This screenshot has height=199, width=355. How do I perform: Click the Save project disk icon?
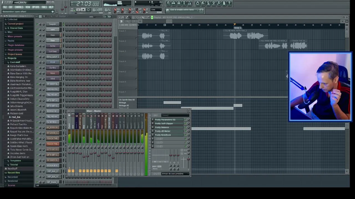point(208,3)
